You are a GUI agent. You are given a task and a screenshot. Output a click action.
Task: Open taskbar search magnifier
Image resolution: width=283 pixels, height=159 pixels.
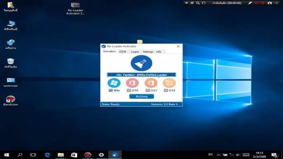[20, 155]
